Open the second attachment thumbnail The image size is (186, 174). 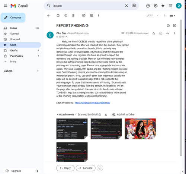(106, 129)
